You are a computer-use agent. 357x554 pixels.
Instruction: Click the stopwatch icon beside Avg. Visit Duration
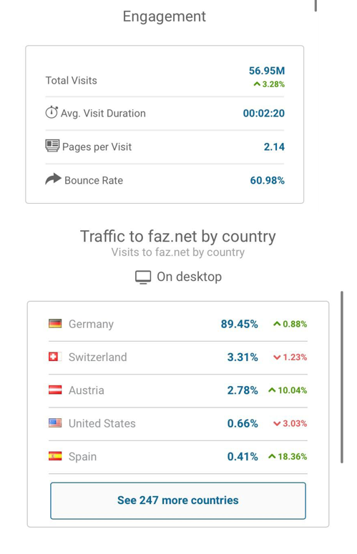[x=52, y=112]
